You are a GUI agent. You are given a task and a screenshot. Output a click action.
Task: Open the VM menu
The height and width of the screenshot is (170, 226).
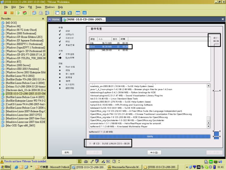pyautogui.click(x=30, y=7)
